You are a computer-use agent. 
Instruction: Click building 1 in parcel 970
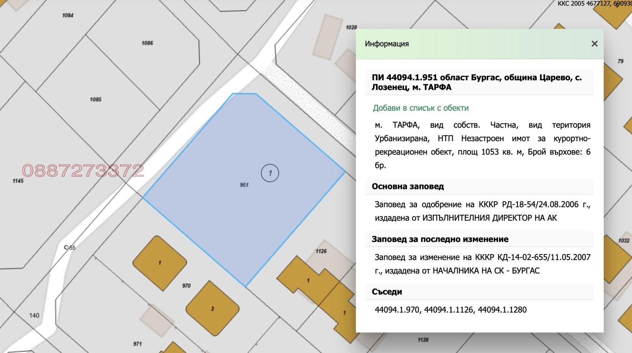160,263
